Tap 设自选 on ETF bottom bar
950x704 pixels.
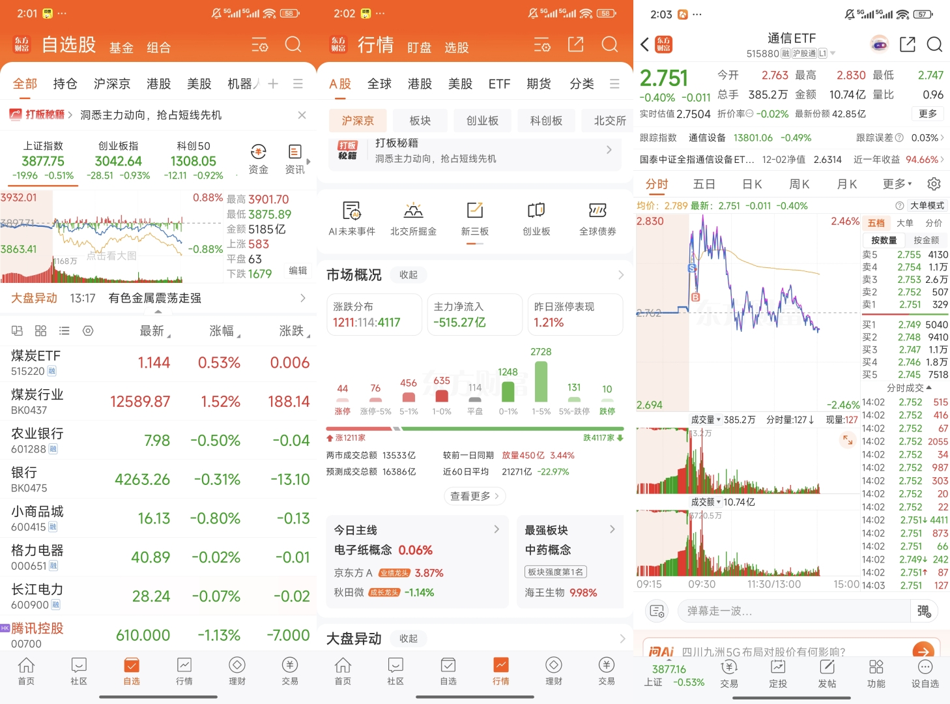925,674
